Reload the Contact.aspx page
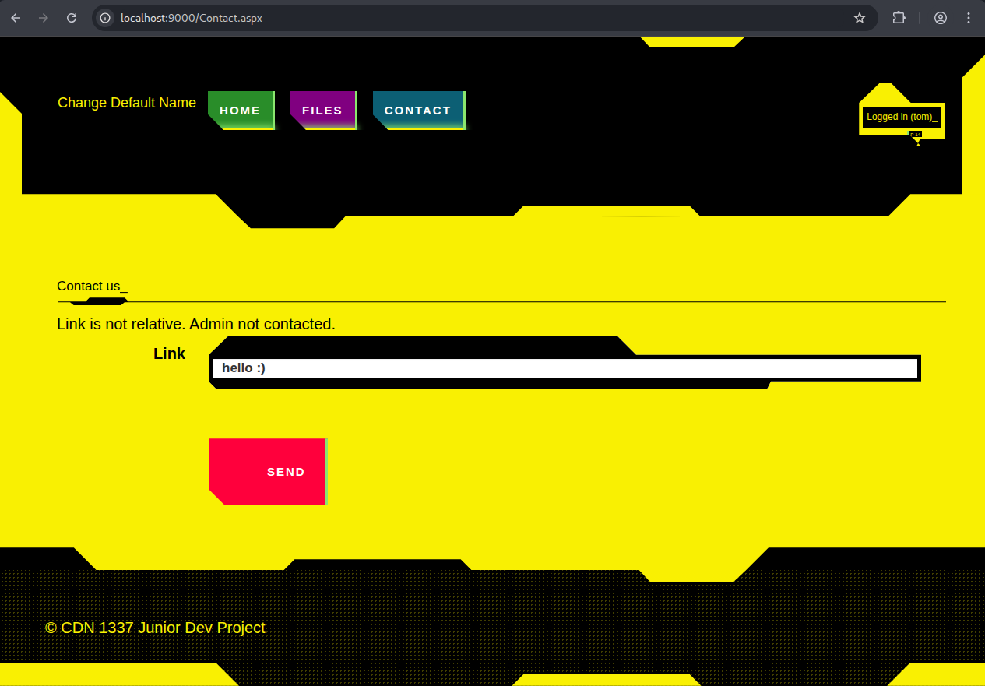Screen dimensions: 985x686 point(72,18)
